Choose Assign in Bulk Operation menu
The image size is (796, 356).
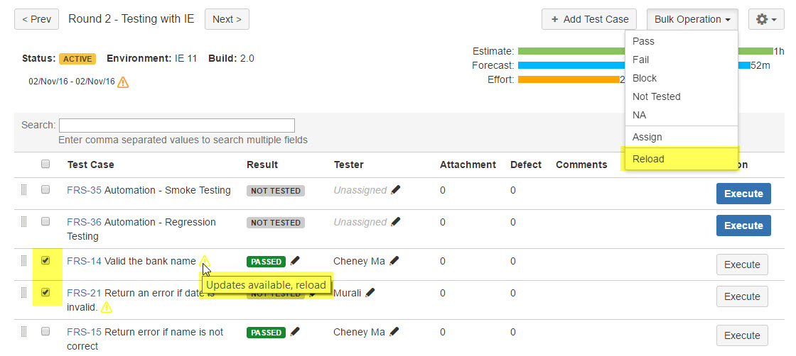(647, 137)
